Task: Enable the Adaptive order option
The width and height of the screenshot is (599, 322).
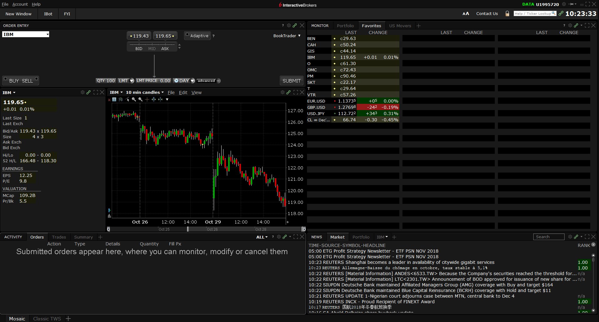Action: tap(187, 34)
